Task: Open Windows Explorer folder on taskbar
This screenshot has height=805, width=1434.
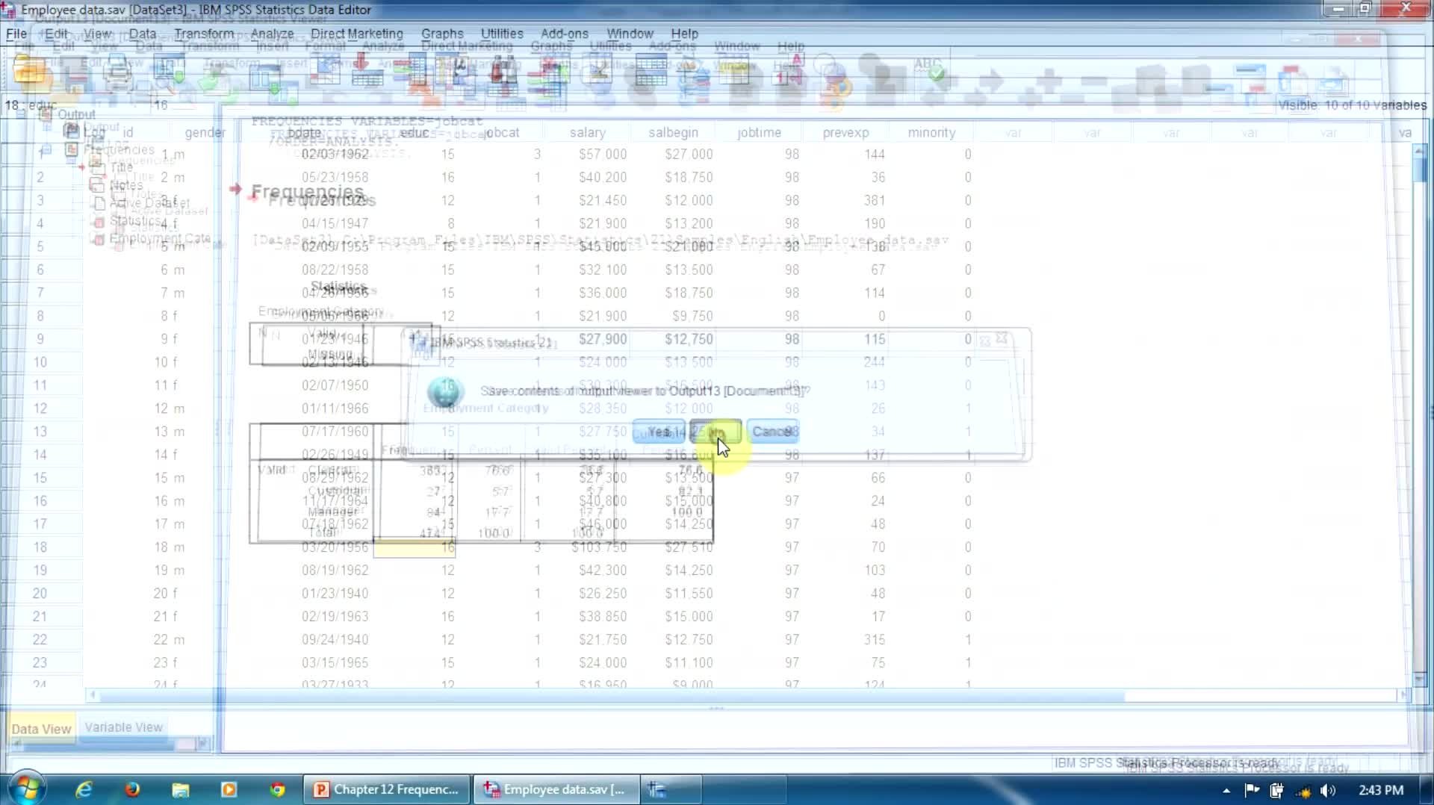Action: (181, 789)
